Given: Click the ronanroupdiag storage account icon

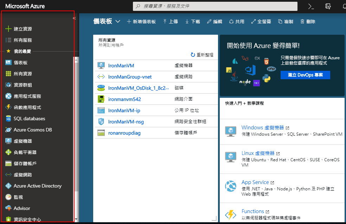Looking at the screenshot, I should (x=101, y=133).
